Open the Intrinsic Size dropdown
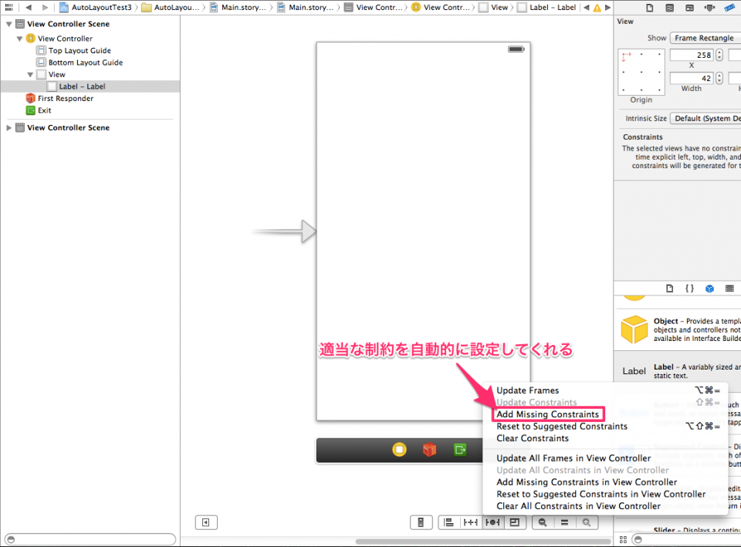 pyautogui.click(x=705, y=118)
